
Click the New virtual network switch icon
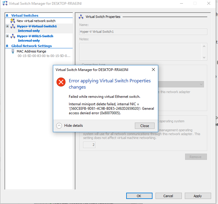pyautogui.click(x=13, y=21)
